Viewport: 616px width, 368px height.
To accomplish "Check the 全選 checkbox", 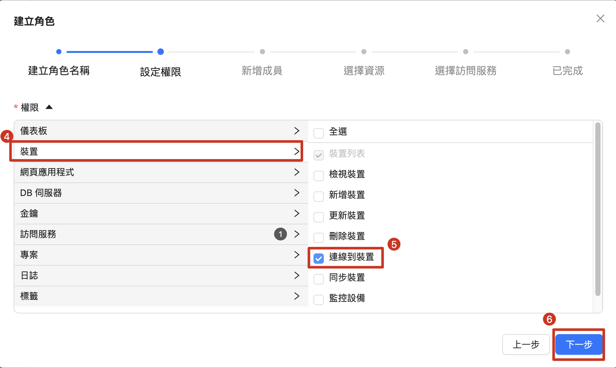I will pos(319,133).
